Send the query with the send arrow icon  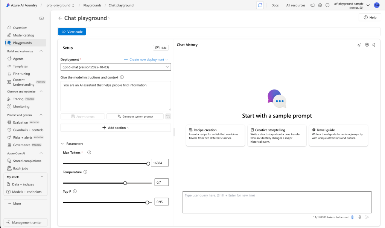click(368, 217)
